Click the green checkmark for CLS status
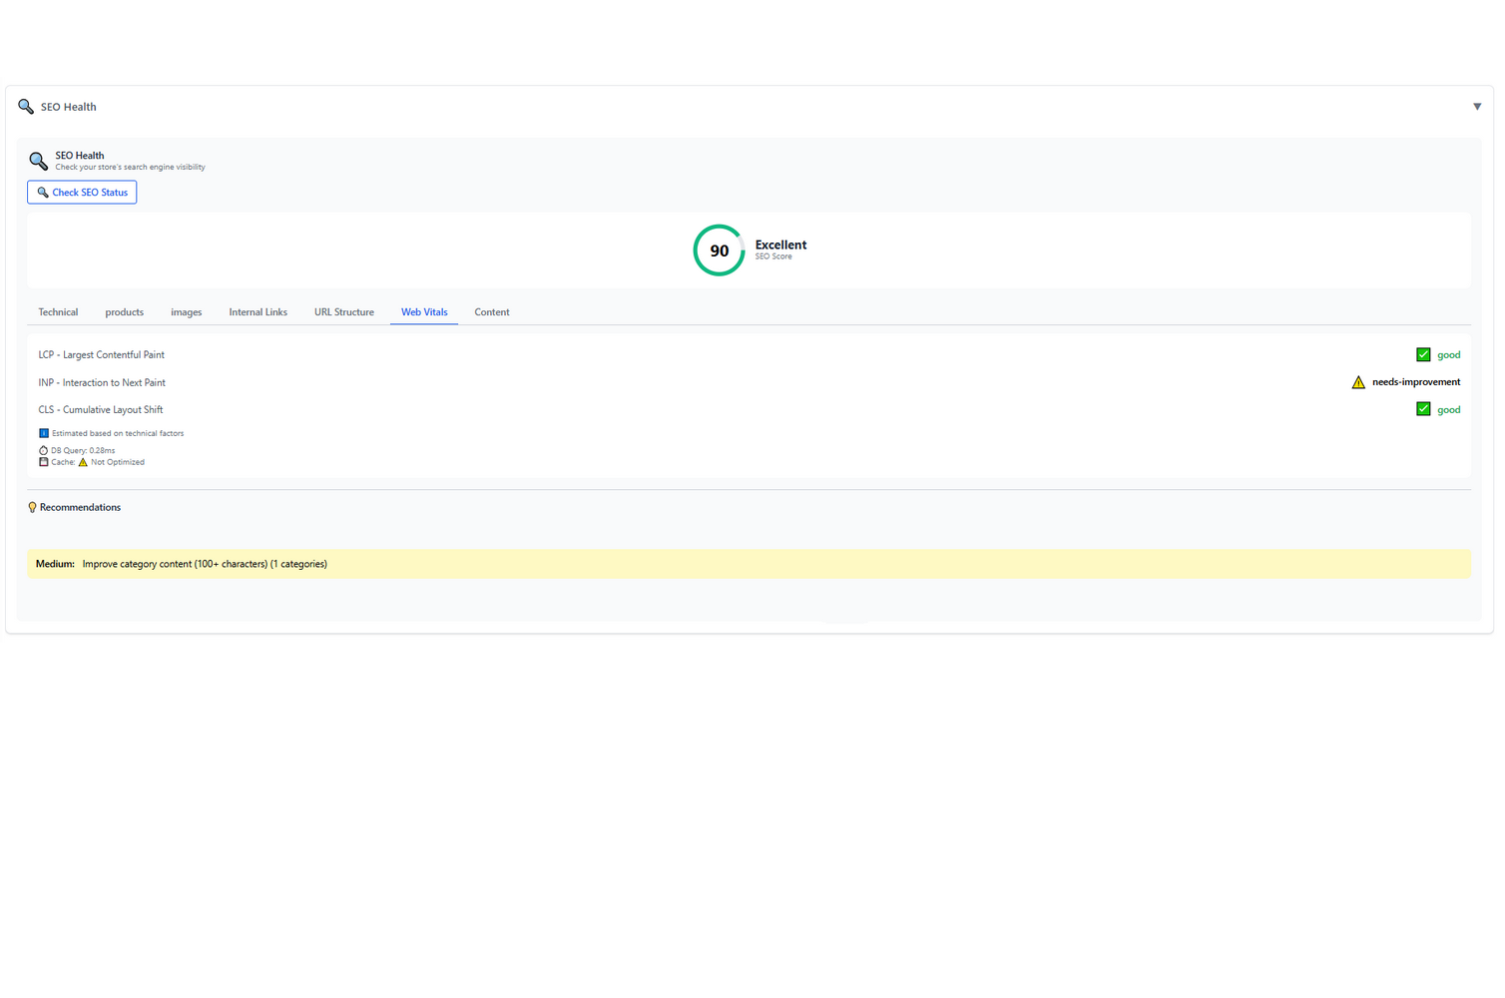Screen dimensions: 1505x998 1423,409
